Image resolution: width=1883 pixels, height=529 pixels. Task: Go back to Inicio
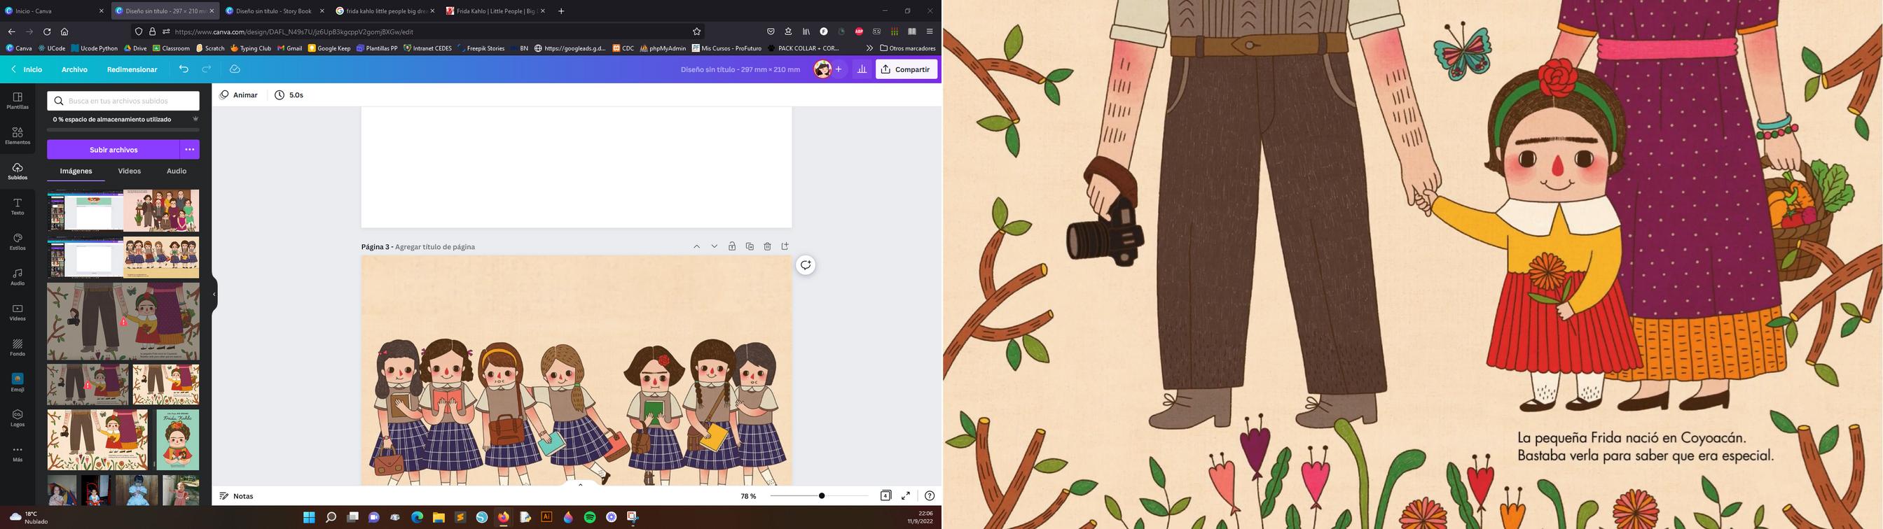27,69
